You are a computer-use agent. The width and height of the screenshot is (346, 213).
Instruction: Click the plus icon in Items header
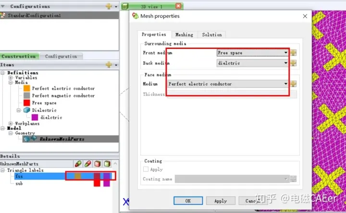(109, 65)
